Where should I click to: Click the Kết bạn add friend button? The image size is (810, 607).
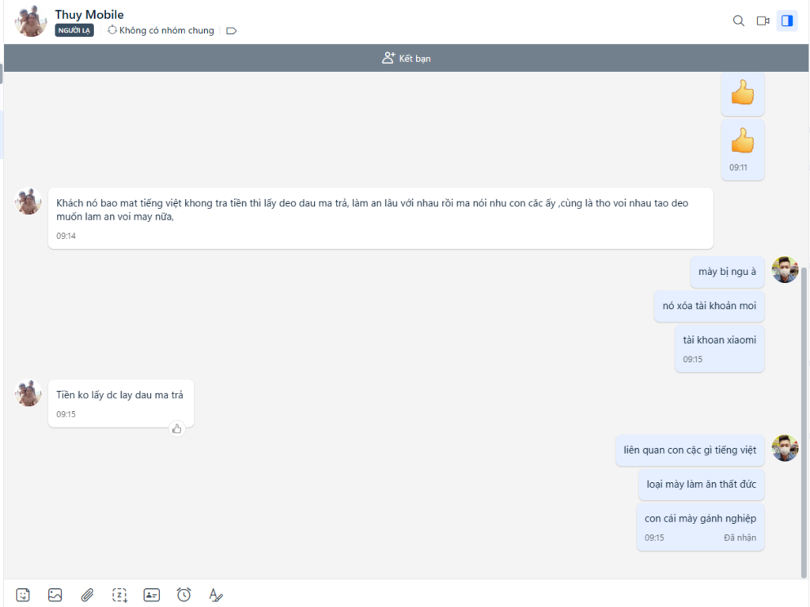point(407,58)
